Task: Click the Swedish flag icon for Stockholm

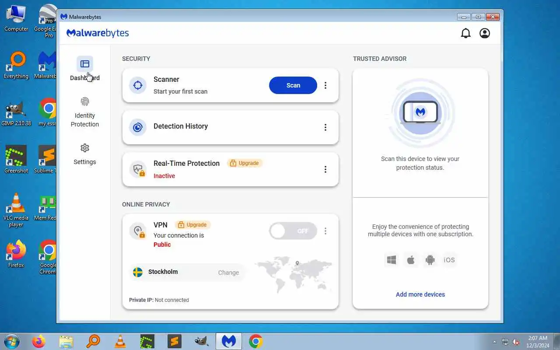Action: 138,272
